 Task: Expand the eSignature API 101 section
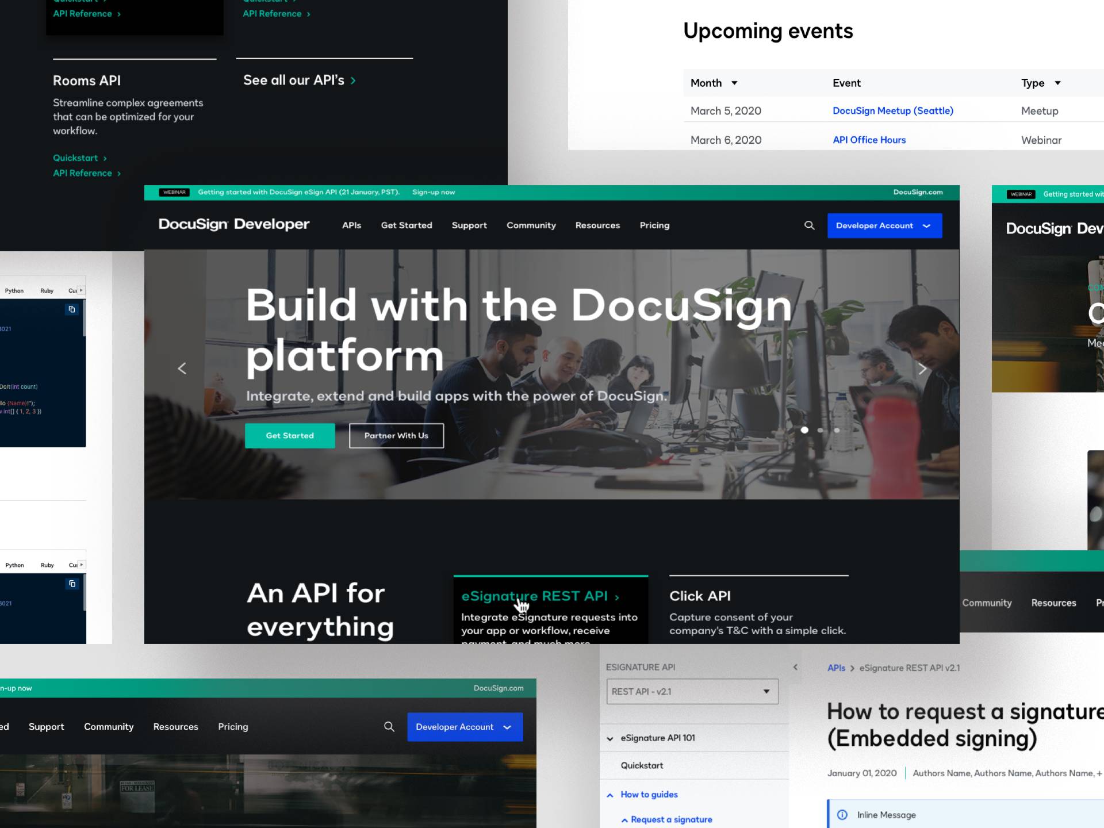click(610, 738)
